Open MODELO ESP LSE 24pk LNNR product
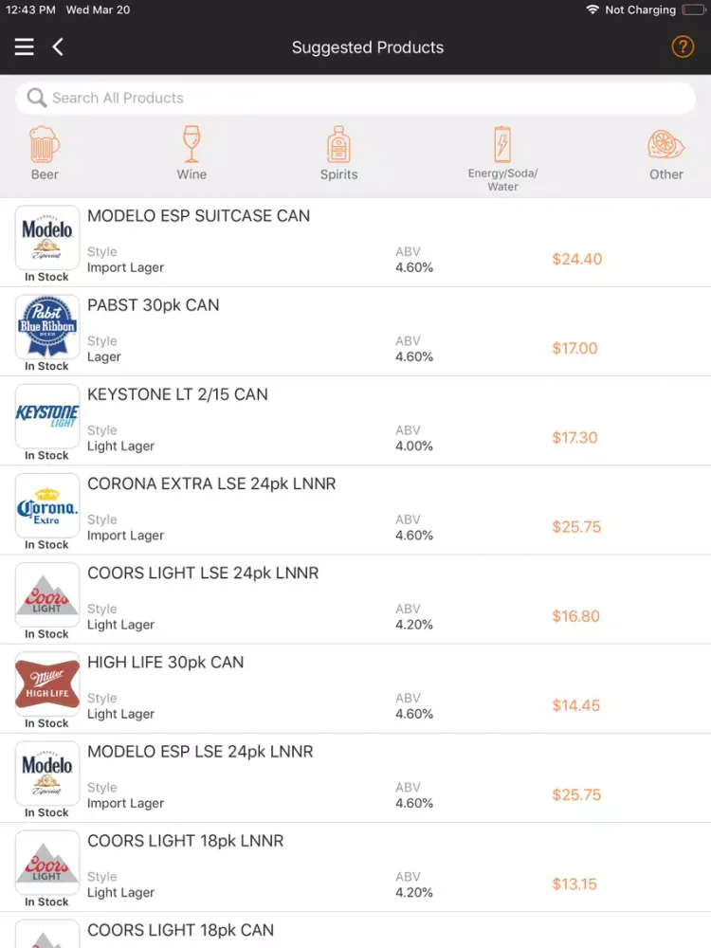 click(x=200, y=752)
